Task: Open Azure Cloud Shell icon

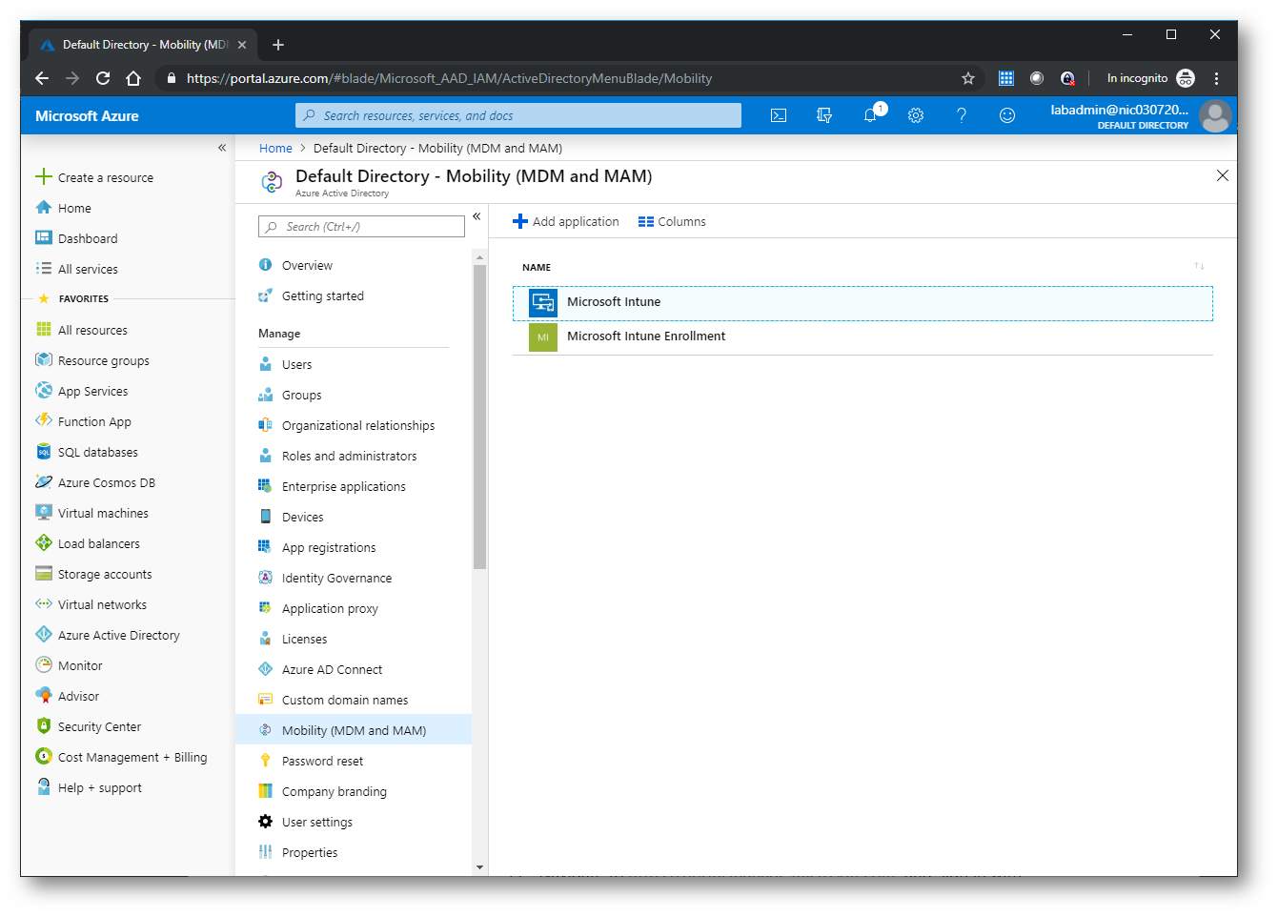Action: tap(779, 115)
